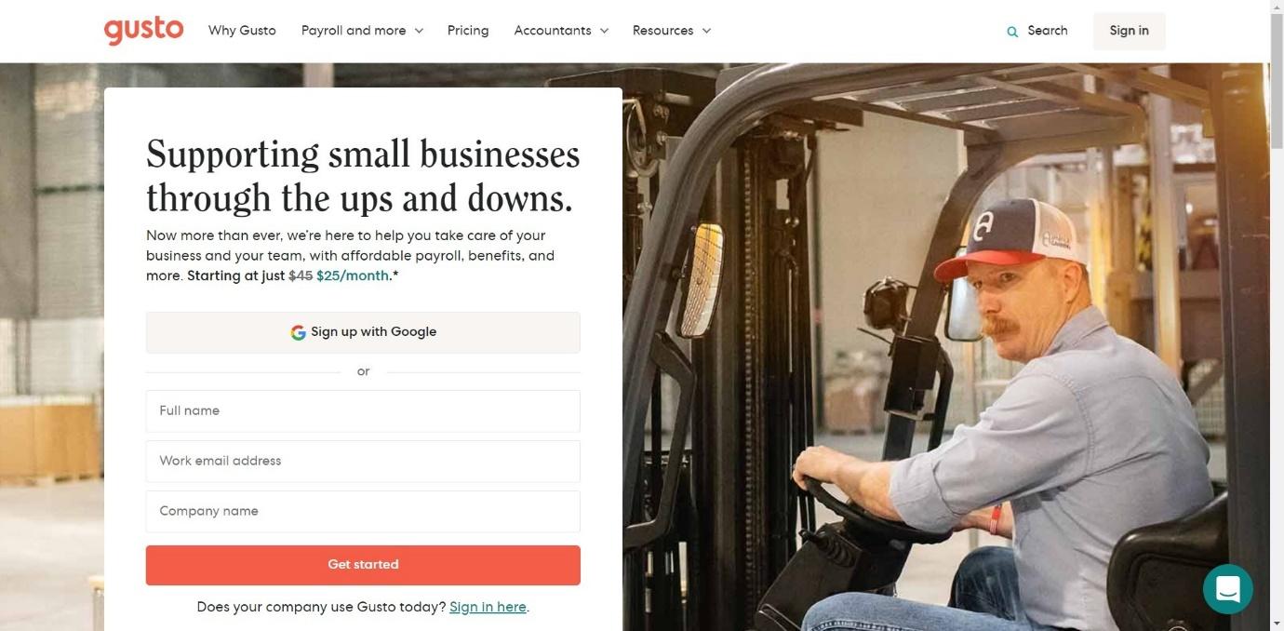Click the scrollbar up arrow

pos(1277,7)
